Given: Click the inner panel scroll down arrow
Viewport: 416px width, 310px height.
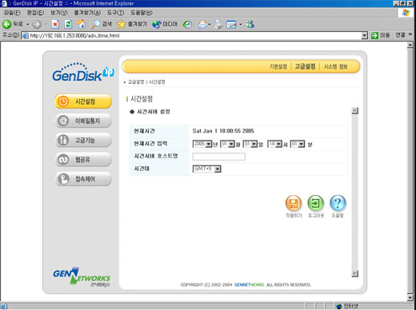Looking at the screenshot, I should click(x=355, y=273).
